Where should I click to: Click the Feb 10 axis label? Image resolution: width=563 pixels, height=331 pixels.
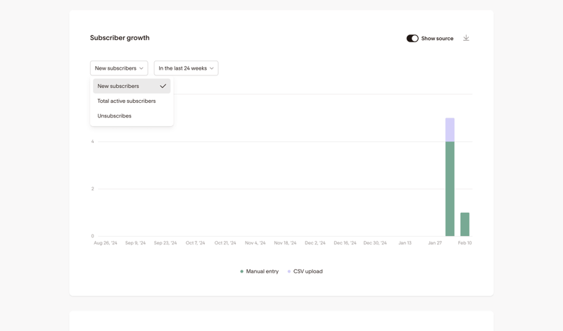[x=465, y=243]
